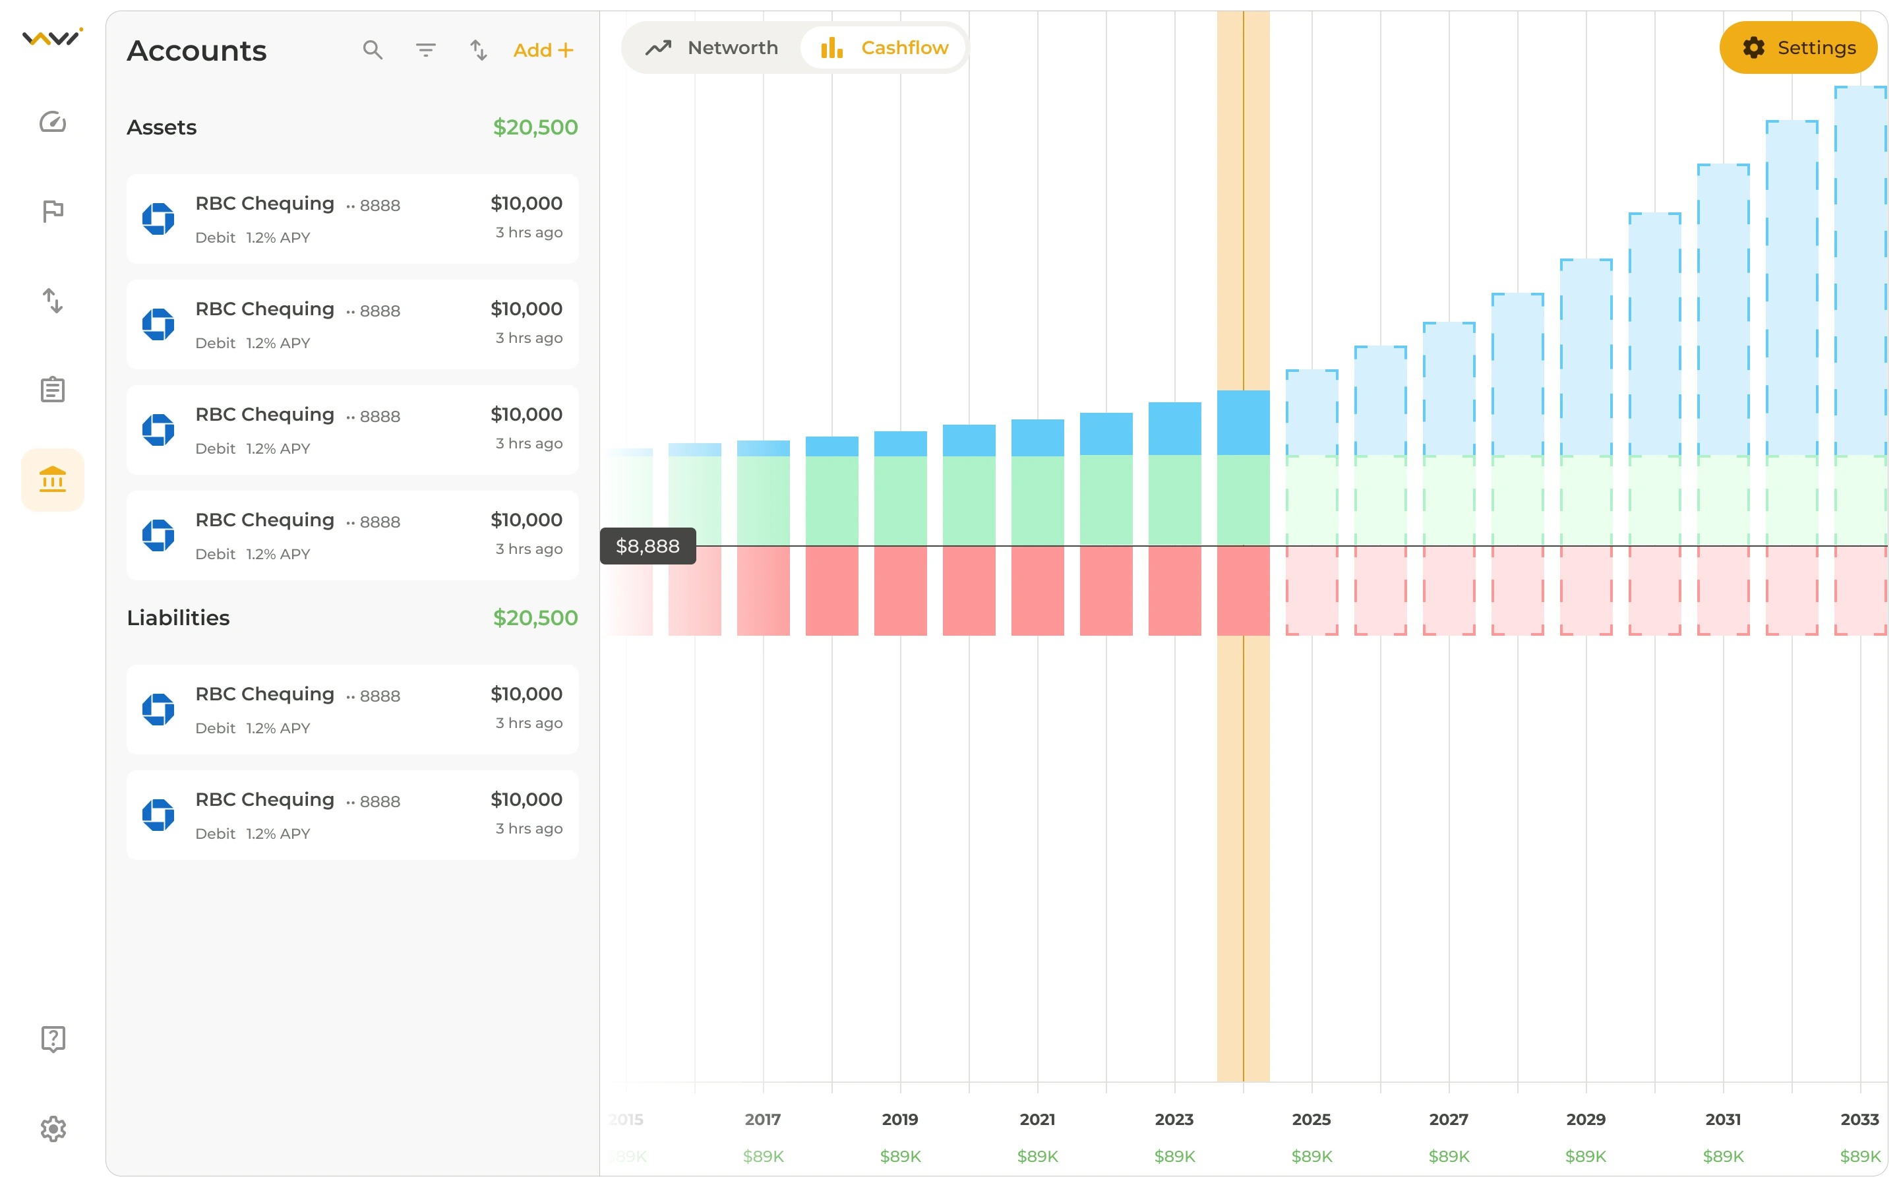The height and width of the screenshot is (1187, 1899).
Task: Collapse the Liabilities section header
Action: coord(178,618)
